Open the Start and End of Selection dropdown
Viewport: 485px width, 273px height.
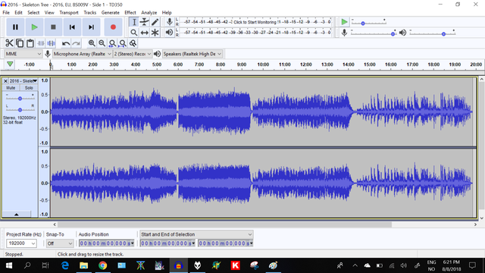196,234
